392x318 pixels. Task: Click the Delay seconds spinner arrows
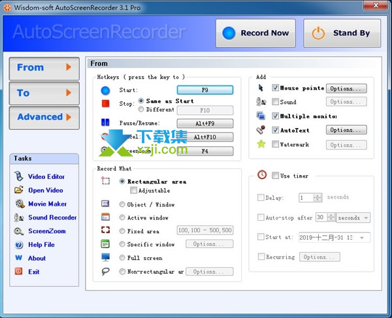[318, 198]
